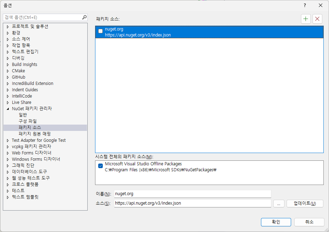
Task: Expand the 디버깅 node
Action: pyautogui.click(x=8, y=58)
